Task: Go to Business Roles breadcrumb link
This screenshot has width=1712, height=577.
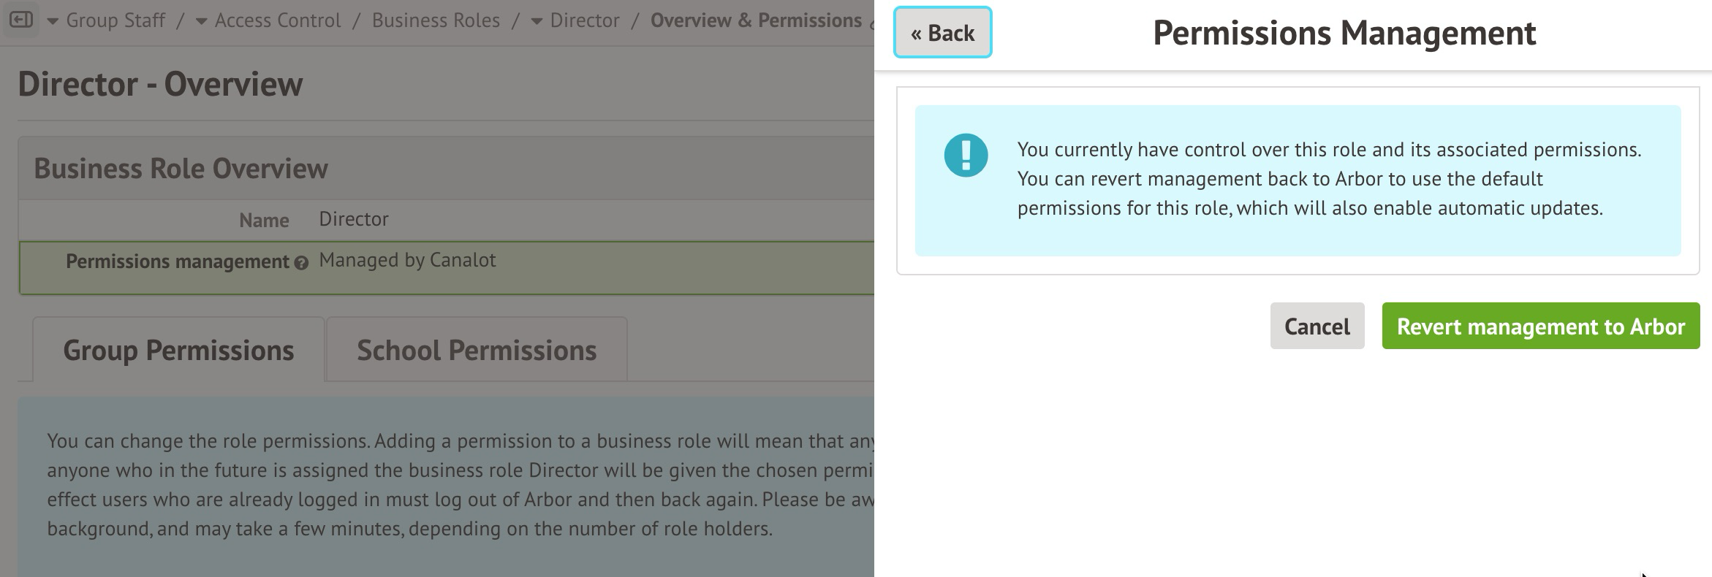Action: tap(436, 20)
